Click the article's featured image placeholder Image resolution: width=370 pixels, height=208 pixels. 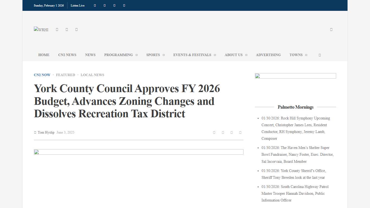138,152
